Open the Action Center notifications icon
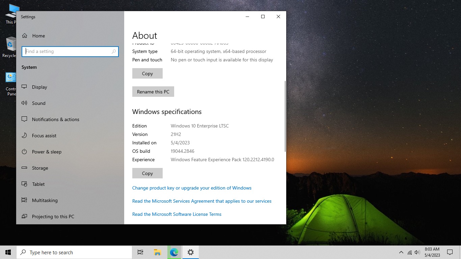 click(450, 252)
